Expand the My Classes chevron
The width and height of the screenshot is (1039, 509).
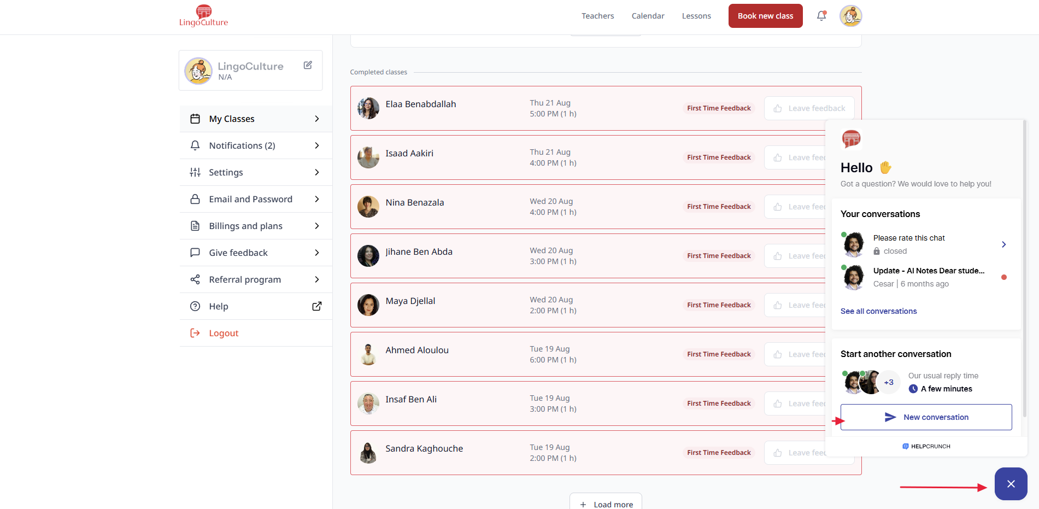(316, 119)
